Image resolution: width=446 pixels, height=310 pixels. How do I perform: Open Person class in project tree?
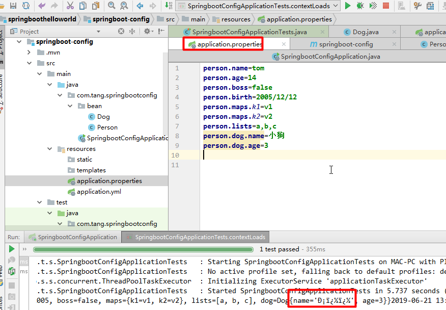pyautogui.click(x=103, y=127)
